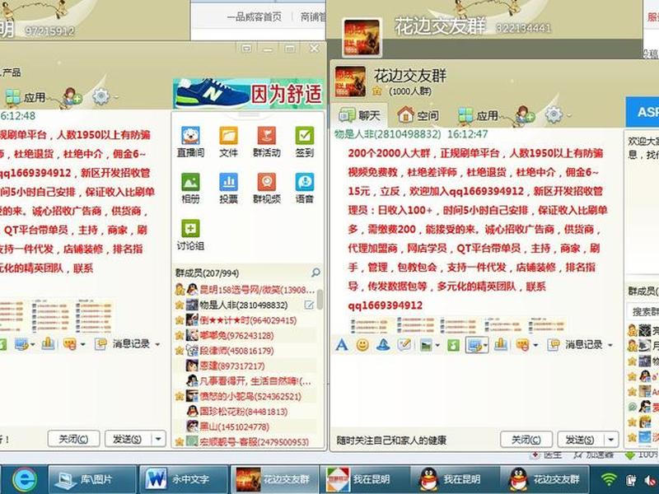The height and width of the screenshot is (494, 659).
Task: Click the settings gear in right chat window
Action: [554, 114]
